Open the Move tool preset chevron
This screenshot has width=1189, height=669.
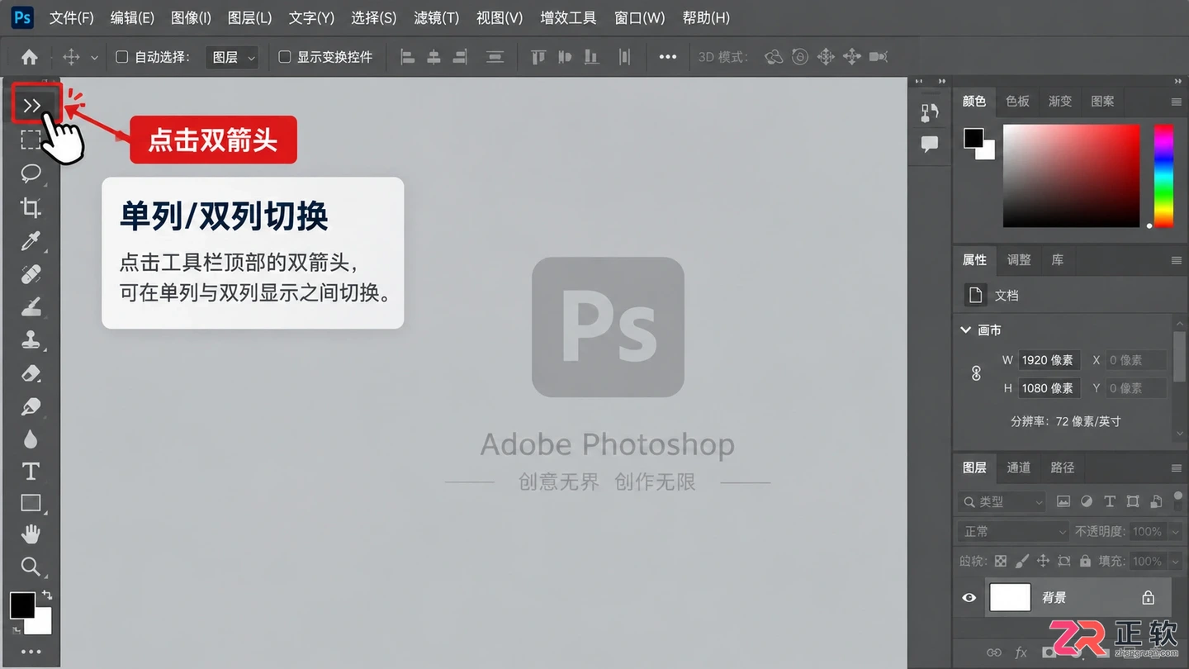pos(94,58)
